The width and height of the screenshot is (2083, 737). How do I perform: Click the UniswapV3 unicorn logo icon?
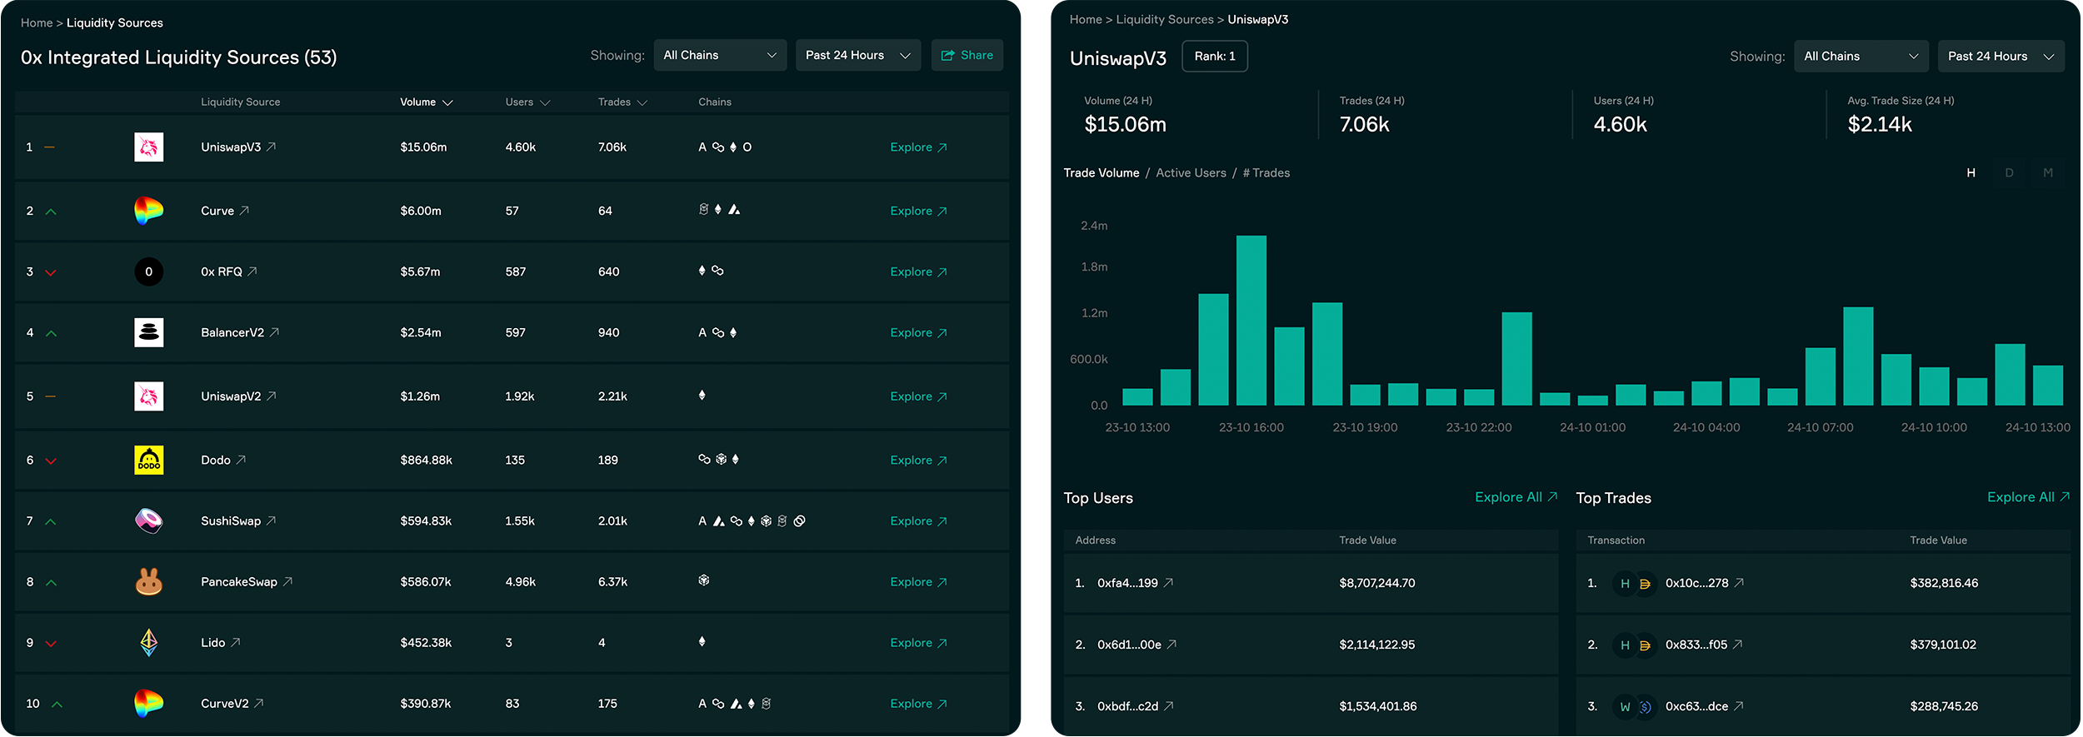click(148, 147)
